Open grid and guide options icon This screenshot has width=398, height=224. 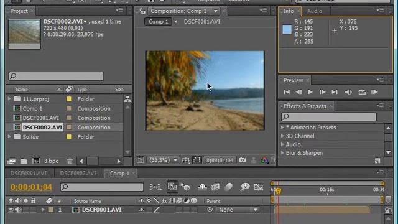pyautogui.click(x=185, y=160)
